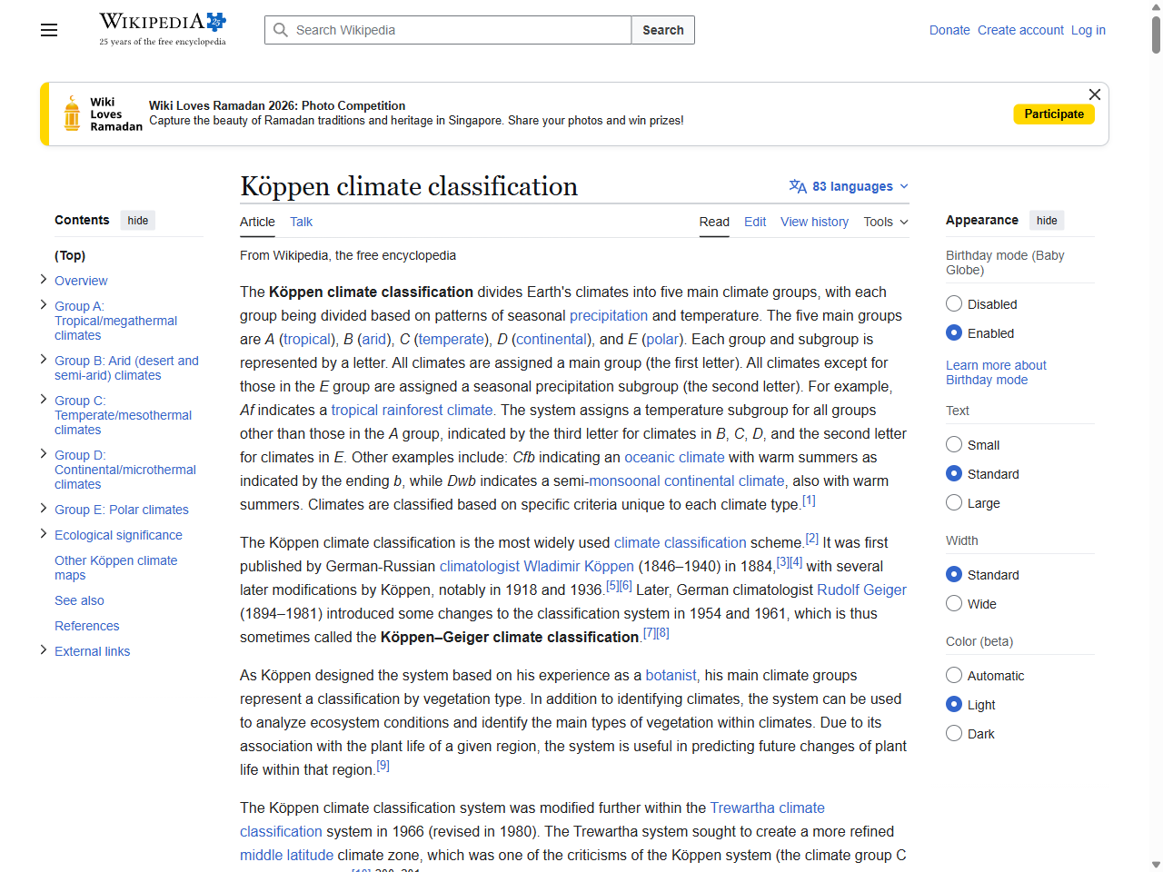Open the Tools dropdown
The image size is (1163, 872).
pos(885,222)
